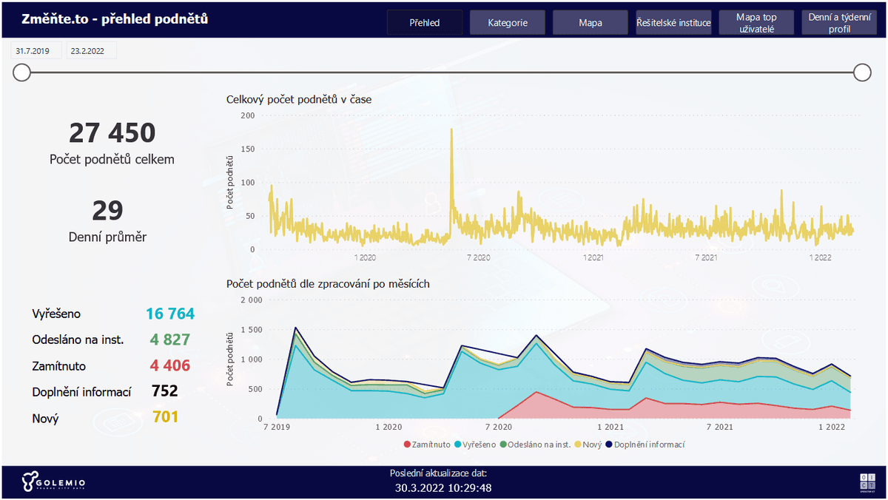The image size is (888, 500).
Task: Show the Denní a týdenní profil page
Action: click(x=838, y=22)
